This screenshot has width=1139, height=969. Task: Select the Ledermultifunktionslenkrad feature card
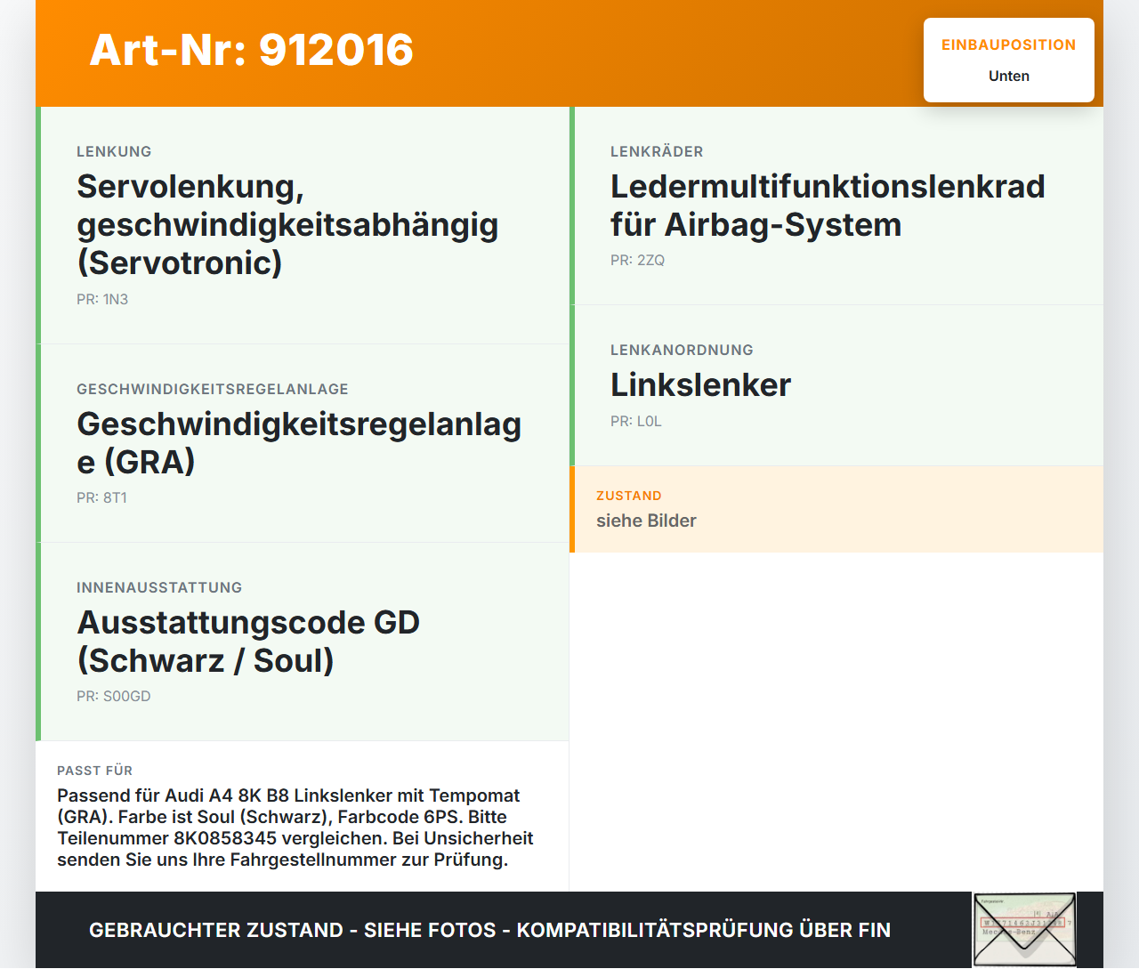836,206
